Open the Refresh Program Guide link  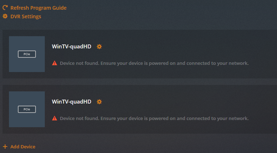coord(38,8)
